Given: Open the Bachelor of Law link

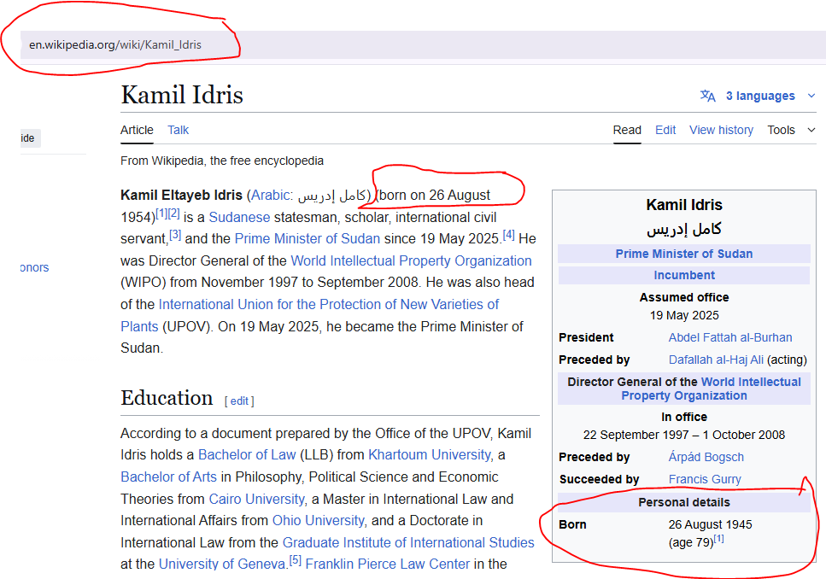Looking at the screenshot, I should 247,454.
